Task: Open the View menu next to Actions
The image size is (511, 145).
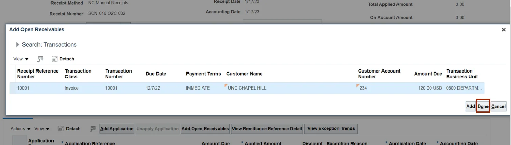Action: pos(42,129)
